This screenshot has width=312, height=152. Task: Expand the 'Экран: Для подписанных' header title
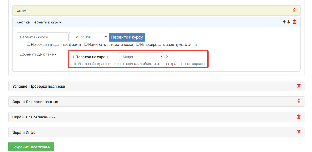point(35,102)
